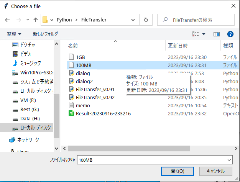Viewport: 240px width, 182px height.
Task: Click the ネットワーク computer icon
Action: coord(12,140)
